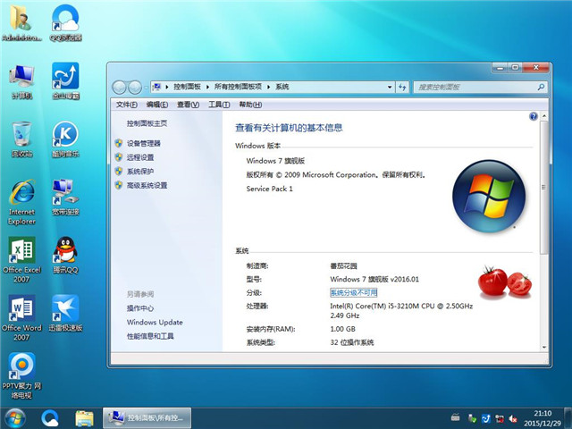Image resolution: width=572 pixels, height=429 pixels.
Task: Expand the arrow after the 控制面板 breadcrumb
Action: 207,87
